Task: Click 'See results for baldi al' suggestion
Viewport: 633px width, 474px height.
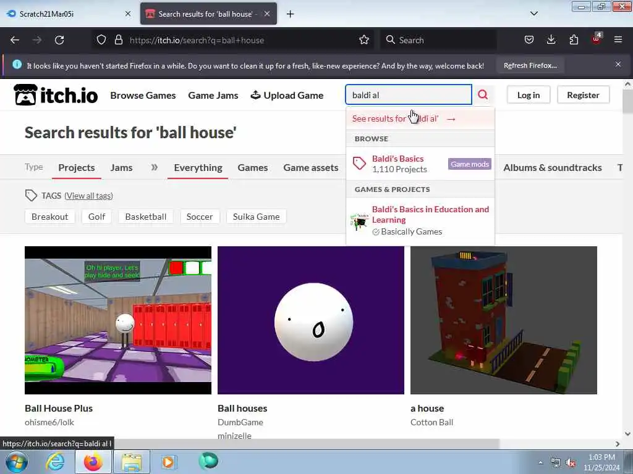Action: [420, 119]
